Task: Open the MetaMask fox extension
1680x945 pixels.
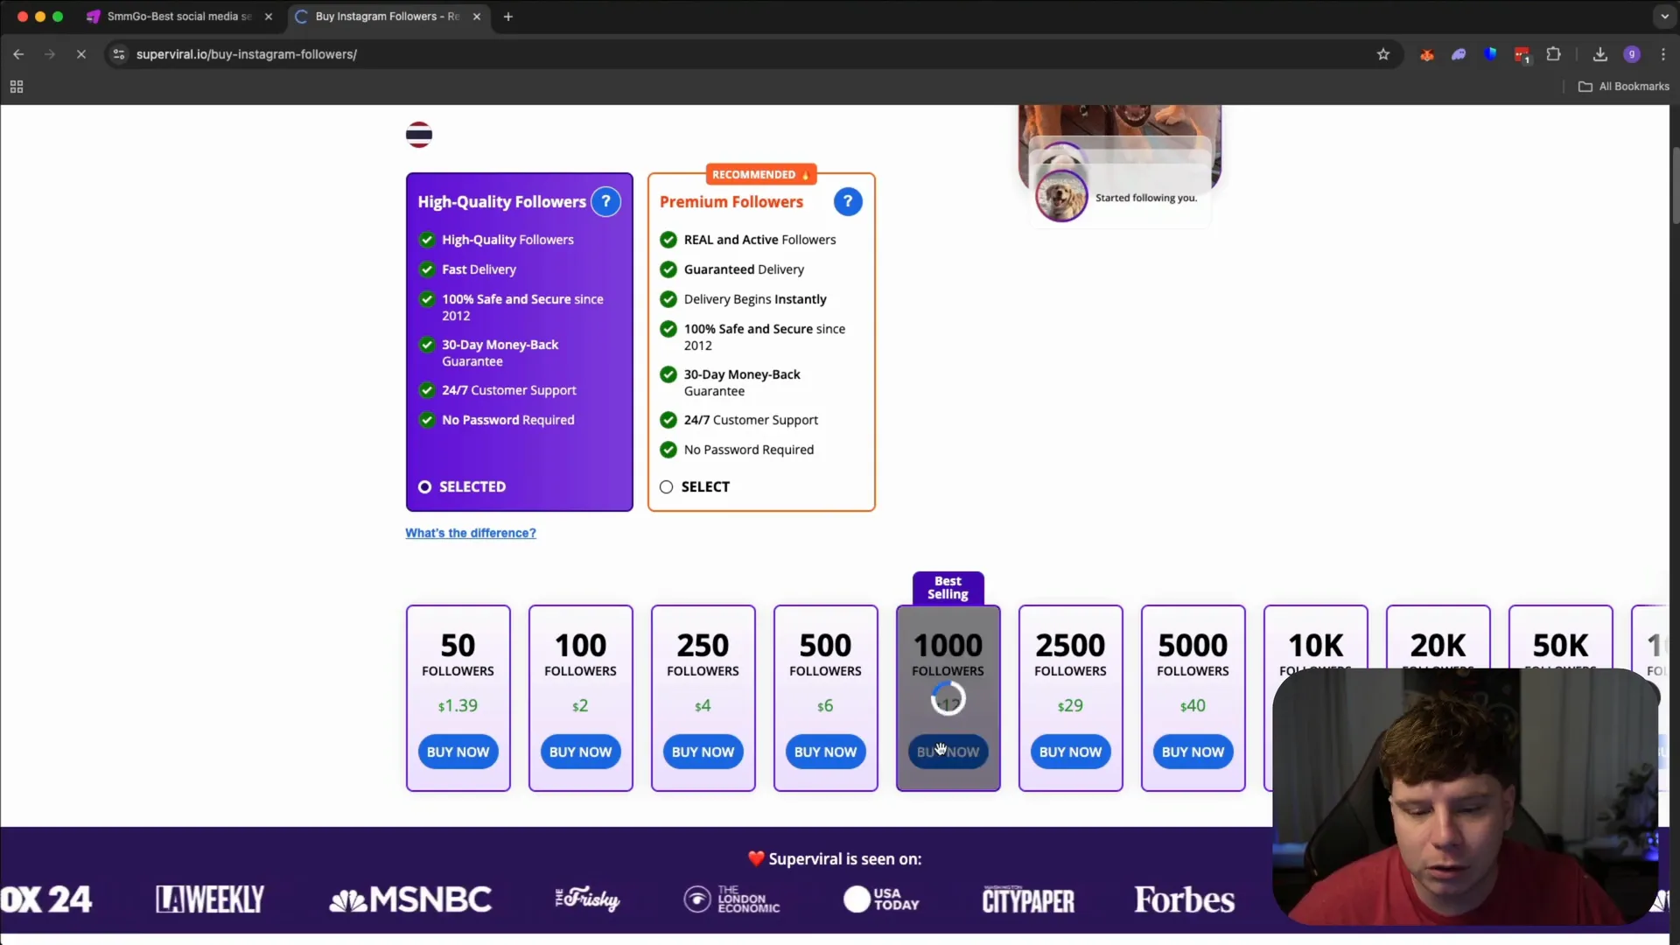Action: pyautogui.click(x=1427, y=54)
